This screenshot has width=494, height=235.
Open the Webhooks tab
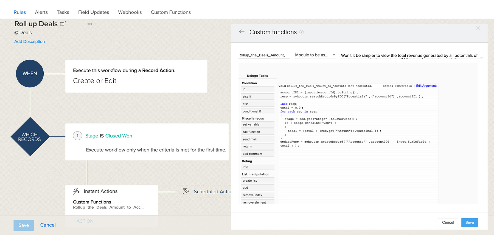(x=130, y=12)
